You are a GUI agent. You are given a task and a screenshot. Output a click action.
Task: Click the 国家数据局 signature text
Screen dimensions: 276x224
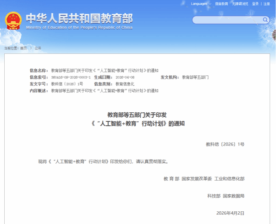pos(233,196)
